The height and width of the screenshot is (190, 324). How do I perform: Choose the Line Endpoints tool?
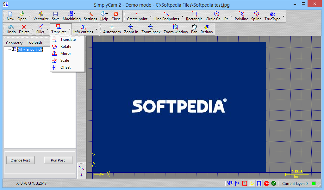coord(166,16)
